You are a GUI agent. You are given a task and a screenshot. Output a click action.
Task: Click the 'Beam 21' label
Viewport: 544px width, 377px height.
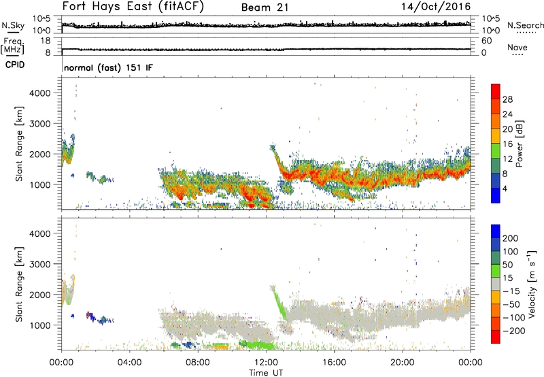[265, 7]
